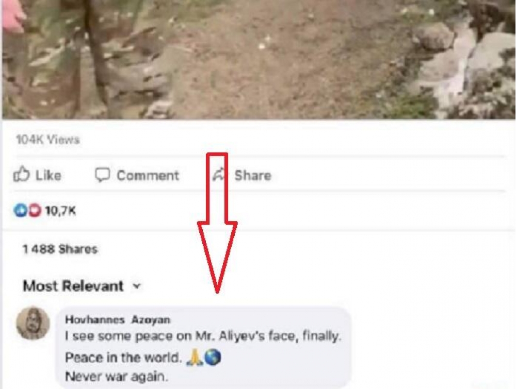The width and height of the screenshot is (516, 389).
Task: Open the 1 488 Shares list
Action: [x=60, y=249]
